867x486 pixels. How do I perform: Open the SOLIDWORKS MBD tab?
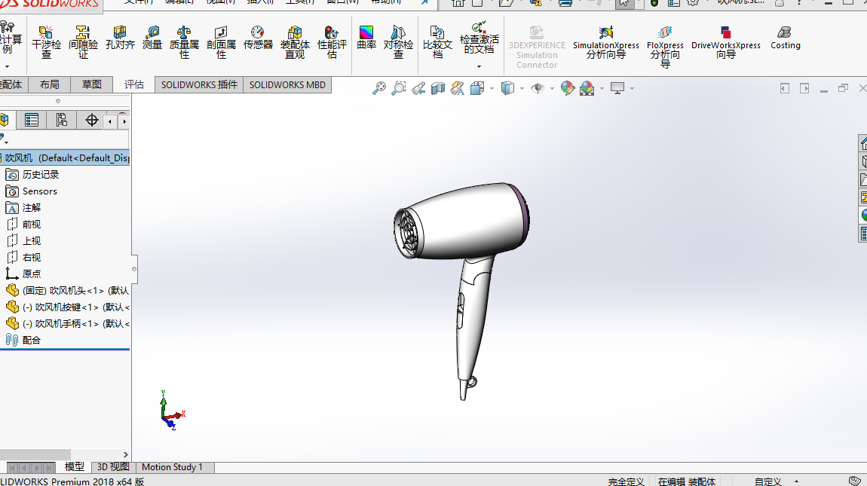click(x=287, y=84)
